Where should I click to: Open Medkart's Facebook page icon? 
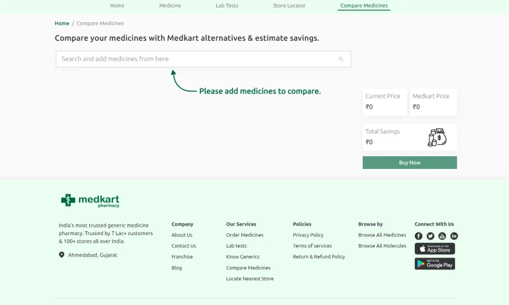[x=419, y=236]
